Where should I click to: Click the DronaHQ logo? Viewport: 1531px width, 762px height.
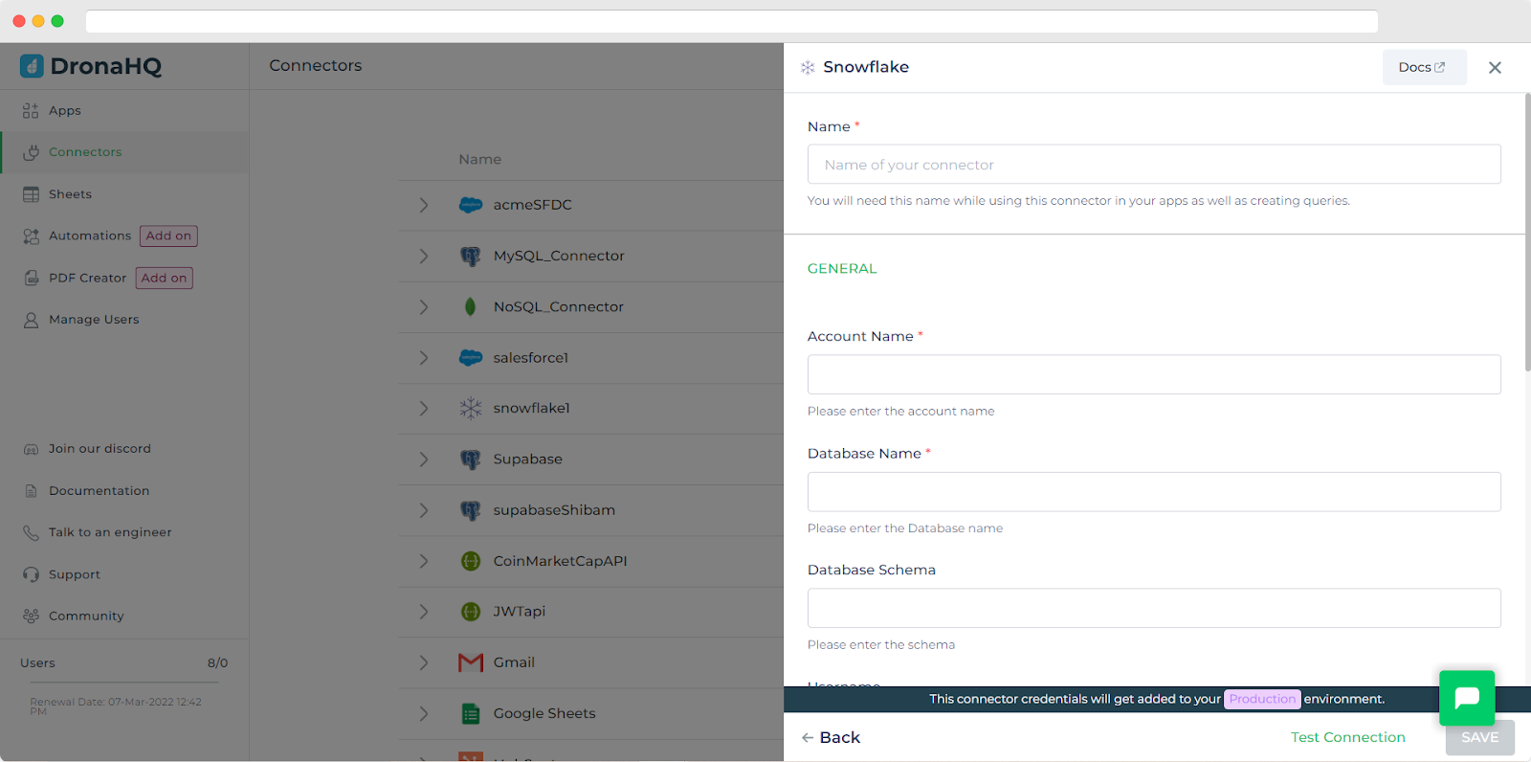(x=91, y=66)
